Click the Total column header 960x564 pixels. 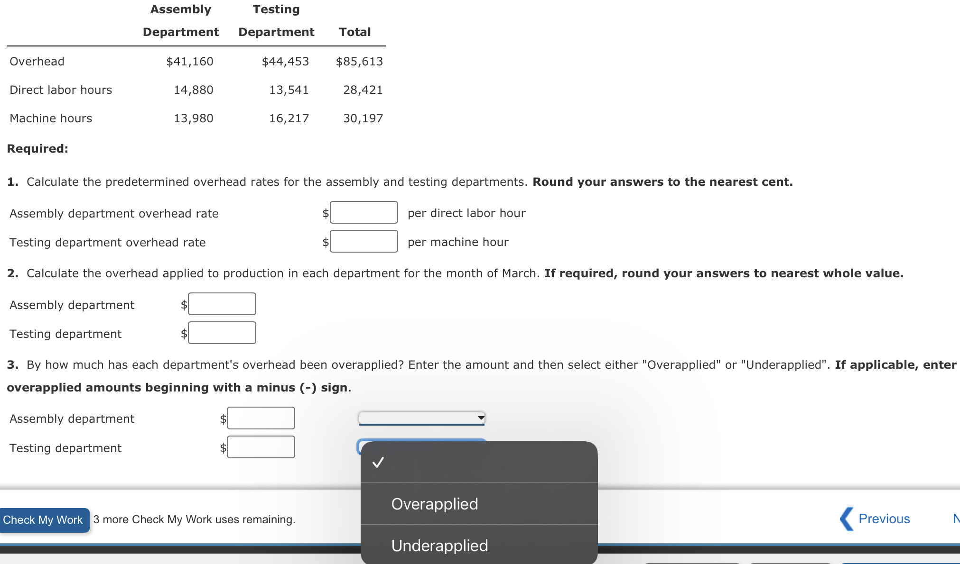coord(354,32)
